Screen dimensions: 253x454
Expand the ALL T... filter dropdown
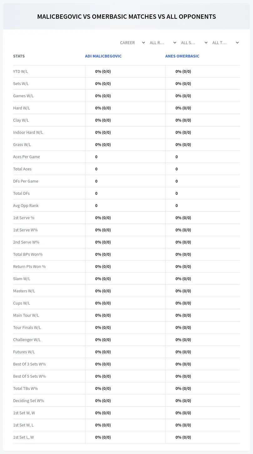[x=225, y=43]
